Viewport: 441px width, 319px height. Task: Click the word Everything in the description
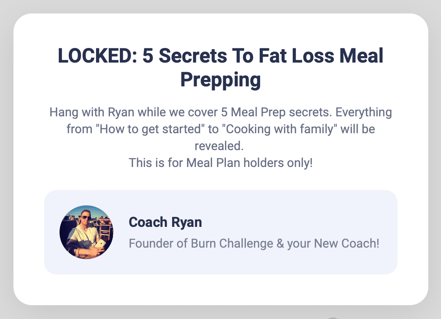click(x=364, y=112)
